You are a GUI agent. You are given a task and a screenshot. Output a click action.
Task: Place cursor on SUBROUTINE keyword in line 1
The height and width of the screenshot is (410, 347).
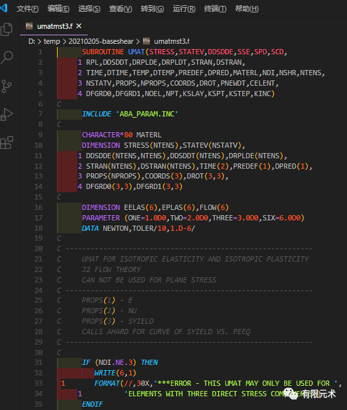(103, 52)
